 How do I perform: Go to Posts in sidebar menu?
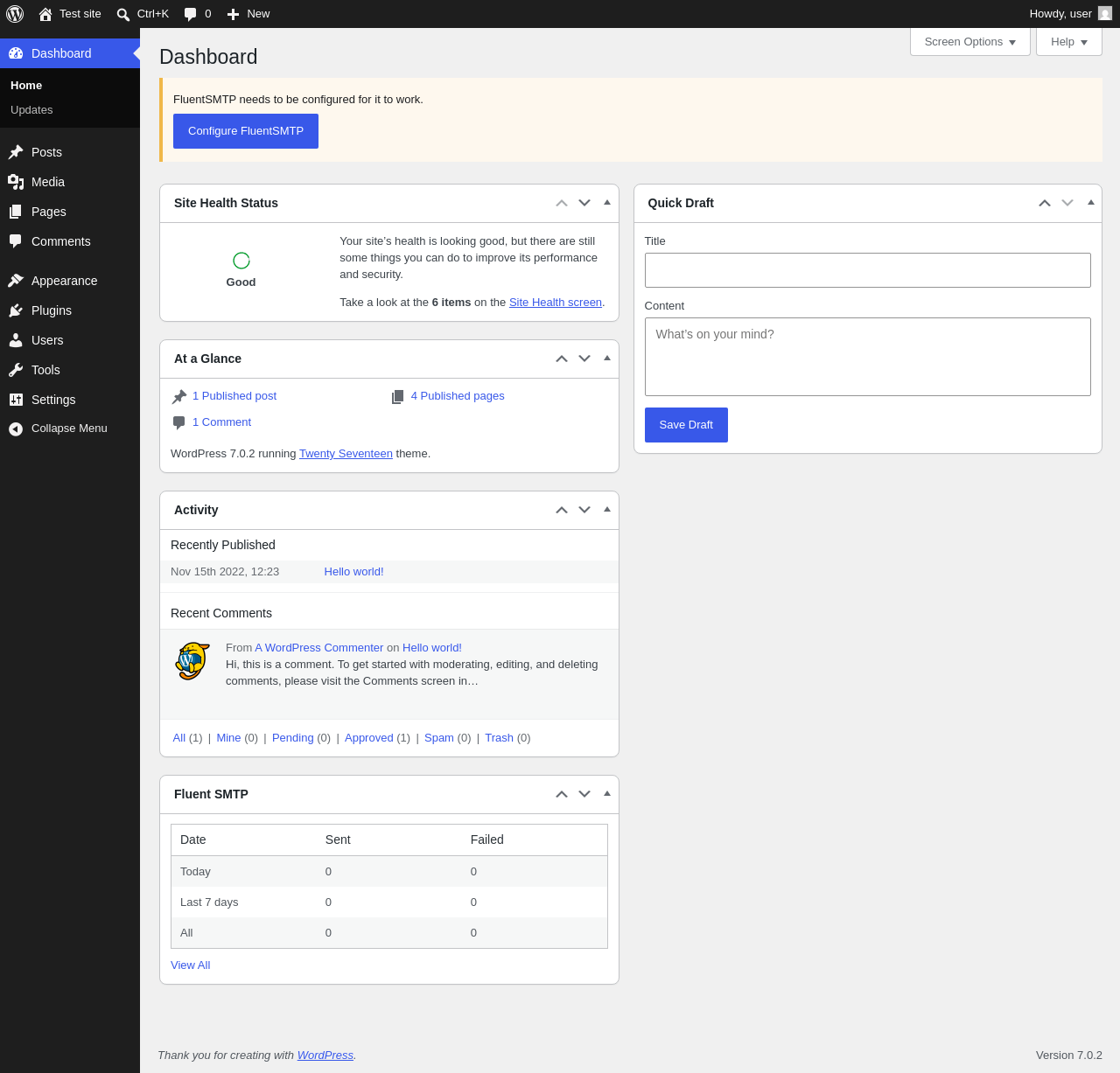click(70, 152)
